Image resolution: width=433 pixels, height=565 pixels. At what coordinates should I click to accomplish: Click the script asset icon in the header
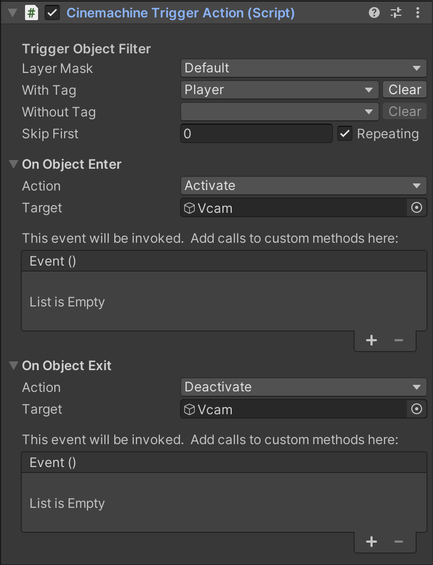pos(31,12)
